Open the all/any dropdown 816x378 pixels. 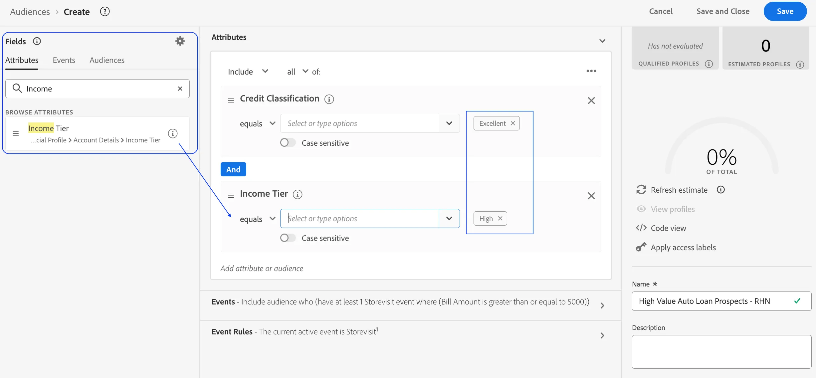(298, 72)
